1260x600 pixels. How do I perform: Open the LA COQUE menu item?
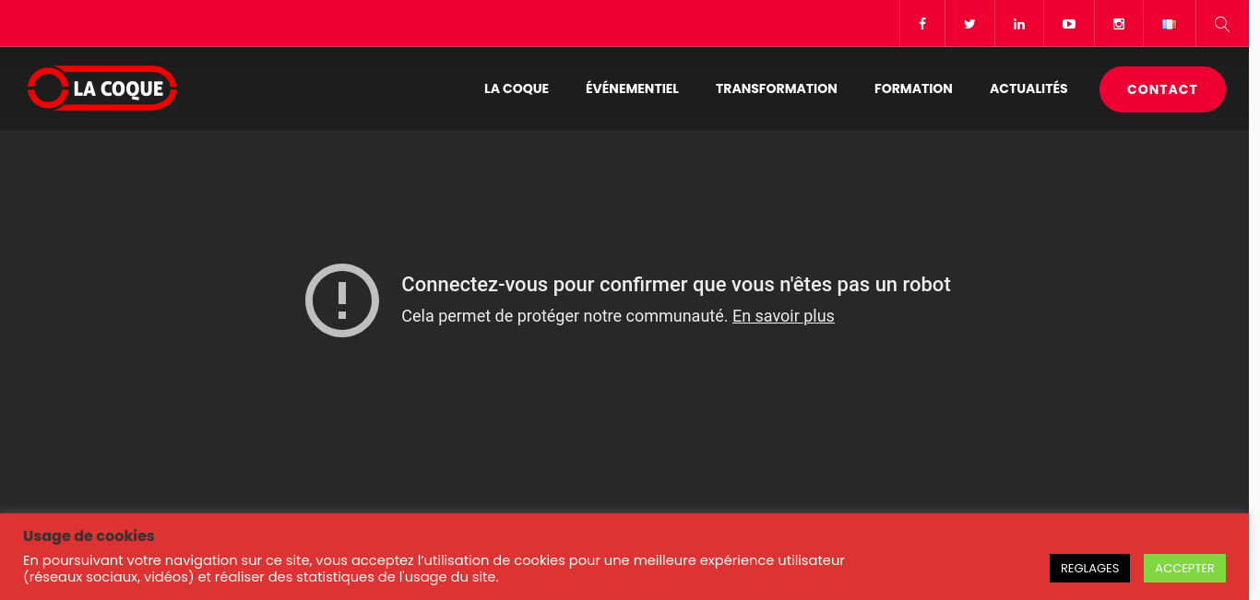click(x=517, y=88)
